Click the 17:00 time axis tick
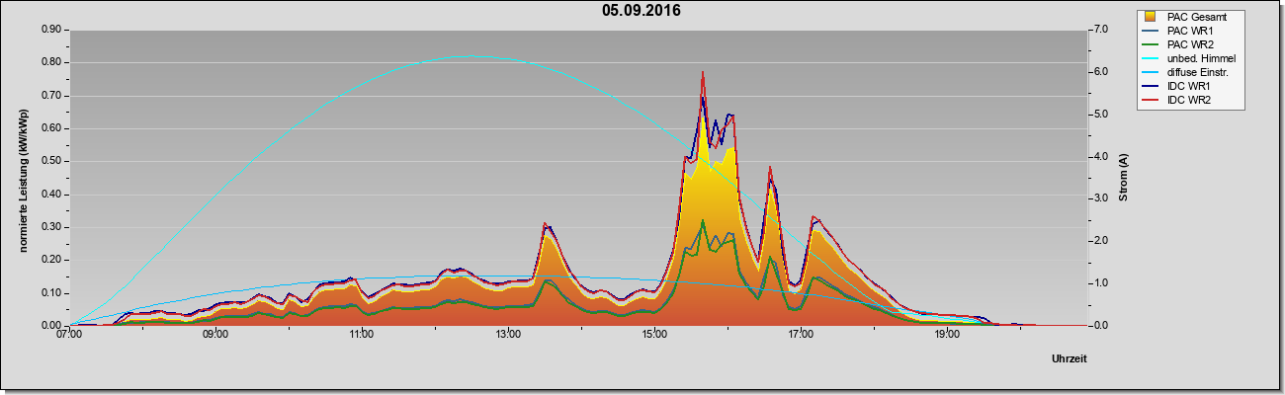Image resolution: width=1285 pixels, height=395 pixels. [801, 334]
